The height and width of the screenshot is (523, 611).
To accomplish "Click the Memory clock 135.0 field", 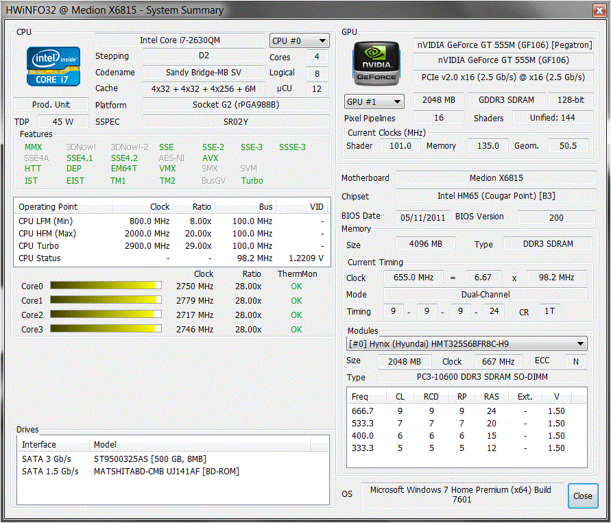I will point(488,145).
